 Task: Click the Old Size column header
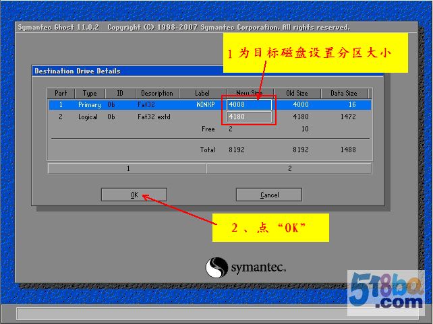click(297, 93)
